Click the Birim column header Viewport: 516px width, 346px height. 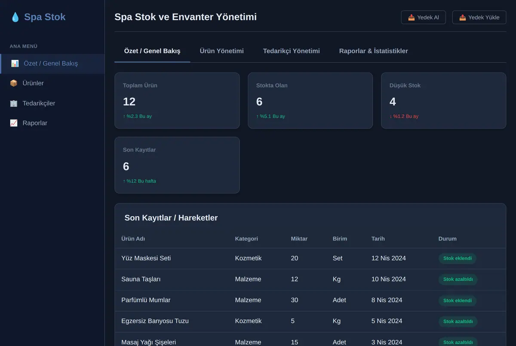tap(340, 239)
